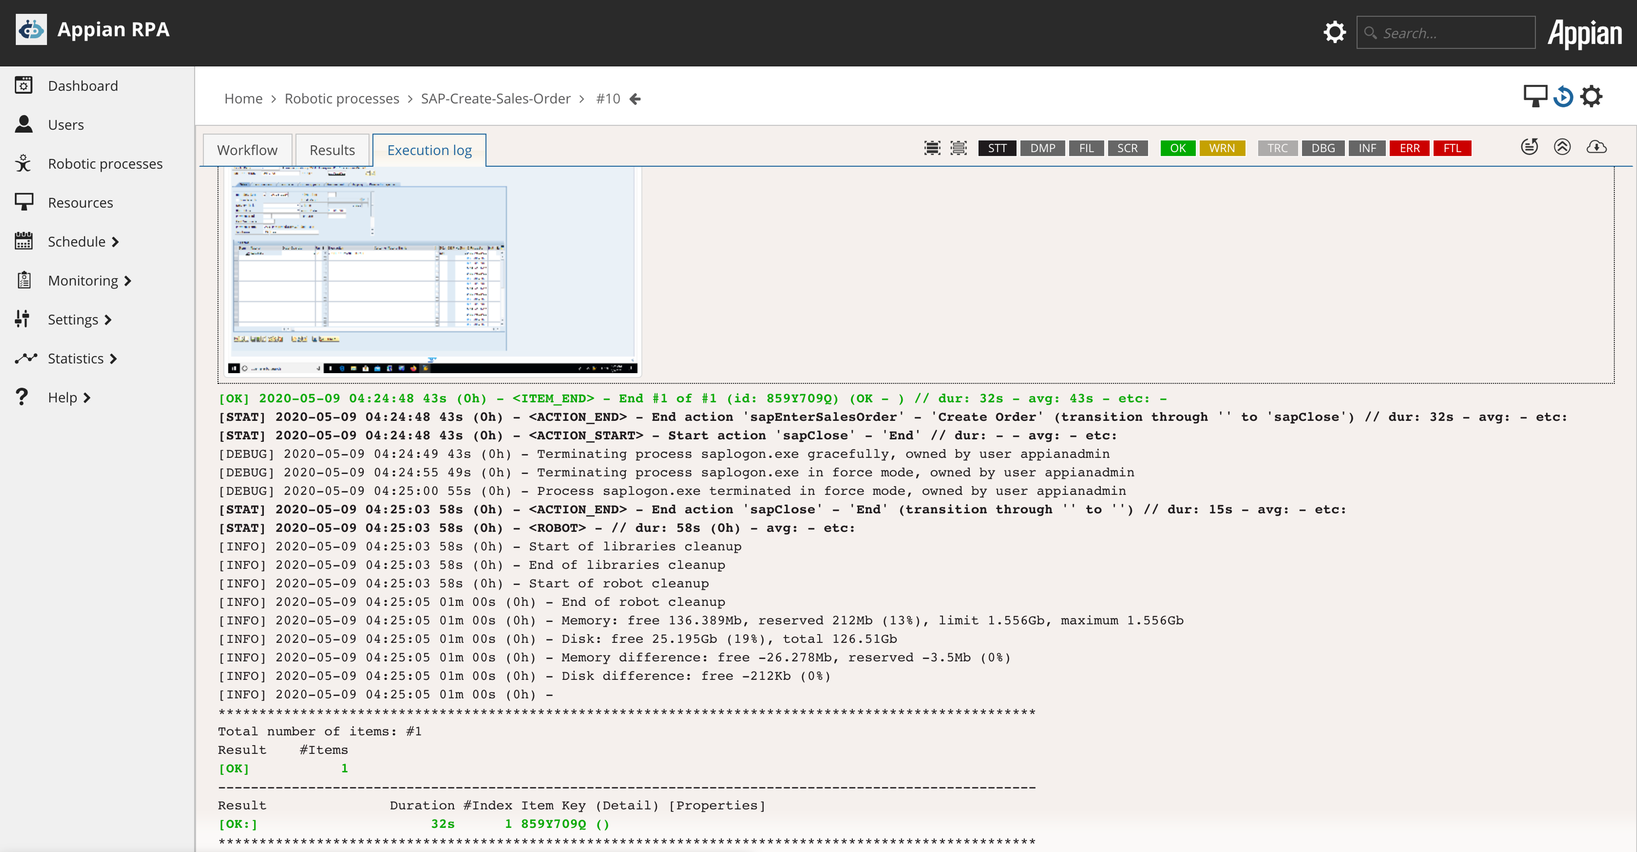Click the green ITEM_END OK log line
Viewport: 1637px width, 852px height.
tap(693, 398)
